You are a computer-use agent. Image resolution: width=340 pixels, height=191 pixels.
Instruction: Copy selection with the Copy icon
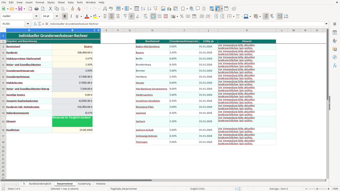(x=57, y=9)
